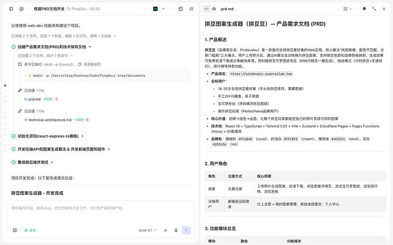The image size is (393, 245).
Task: Open the grid layout dropdown in preview header
Action: click(347, 9)
